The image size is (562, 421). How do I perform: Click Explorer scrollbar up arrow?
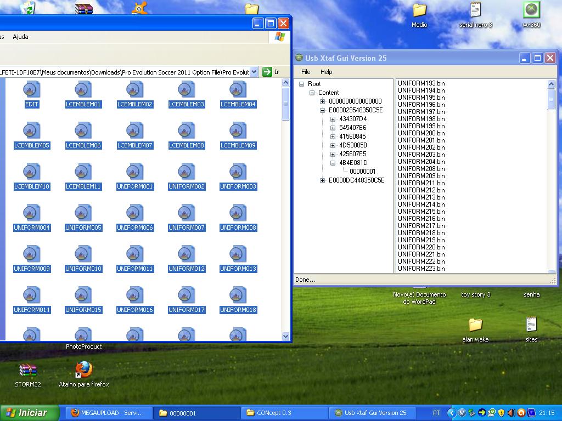[x=285, y=83]
